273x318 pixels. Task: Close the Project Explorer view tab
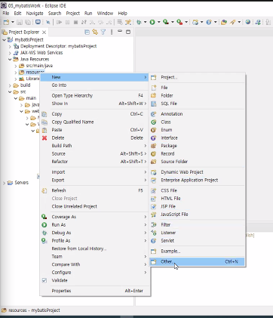pyautogui.click(x=44, y=32)
